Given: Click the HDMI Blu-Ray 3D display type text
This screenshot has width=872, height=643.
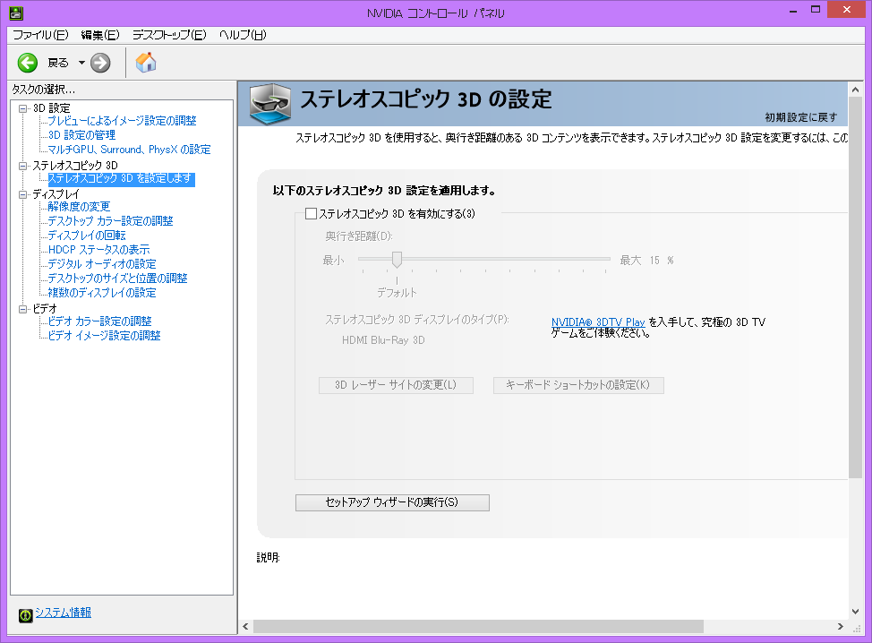Looking at the screenshot, I should point(383,340).
